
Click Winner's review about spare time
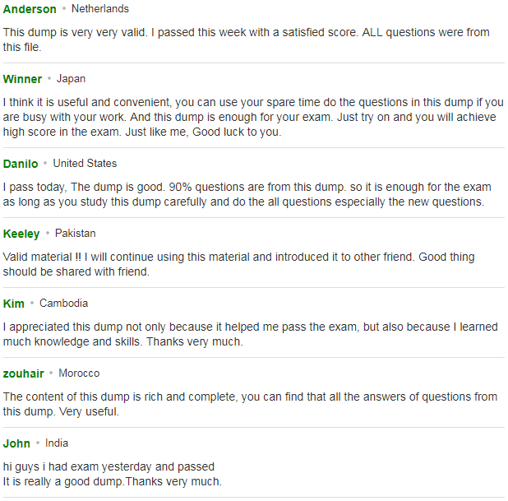point(253,117)
